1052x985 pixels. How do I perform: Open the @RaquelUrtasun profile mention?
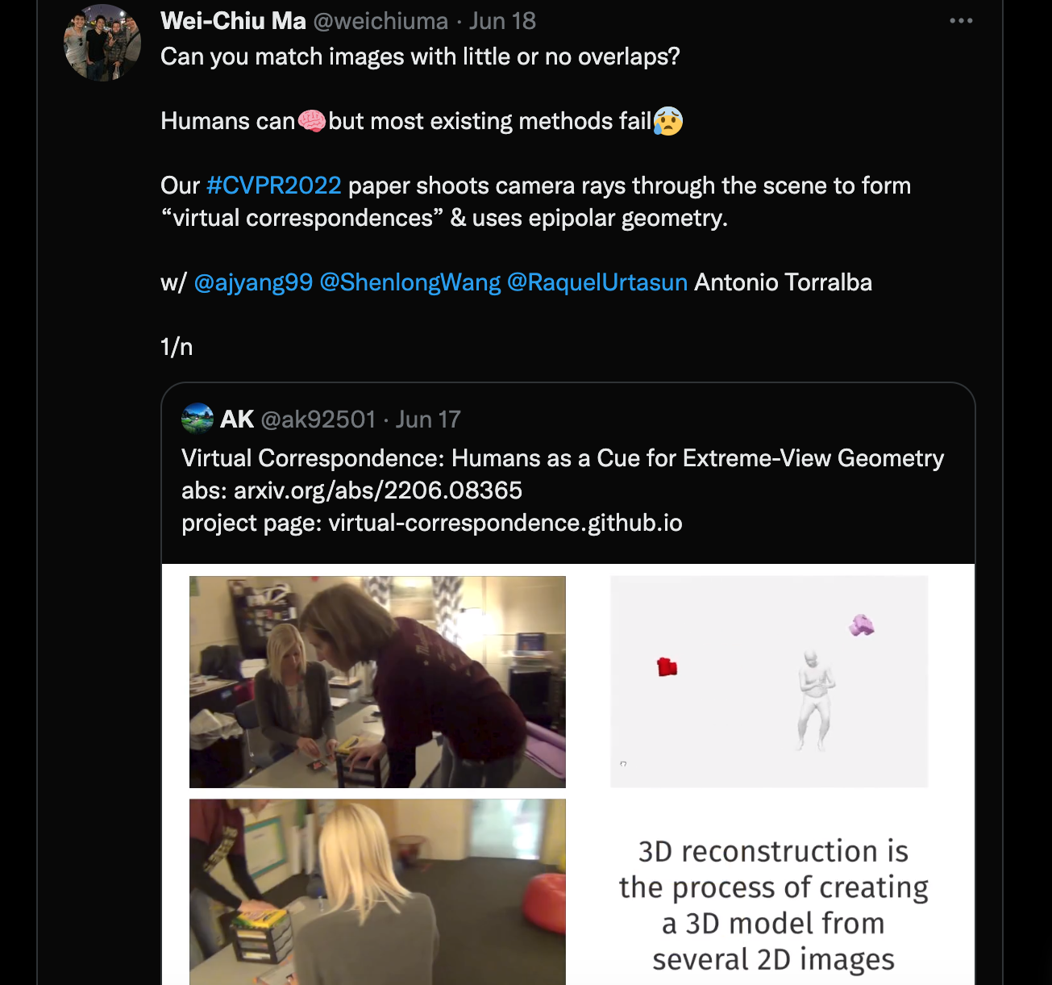coord(597,282)
